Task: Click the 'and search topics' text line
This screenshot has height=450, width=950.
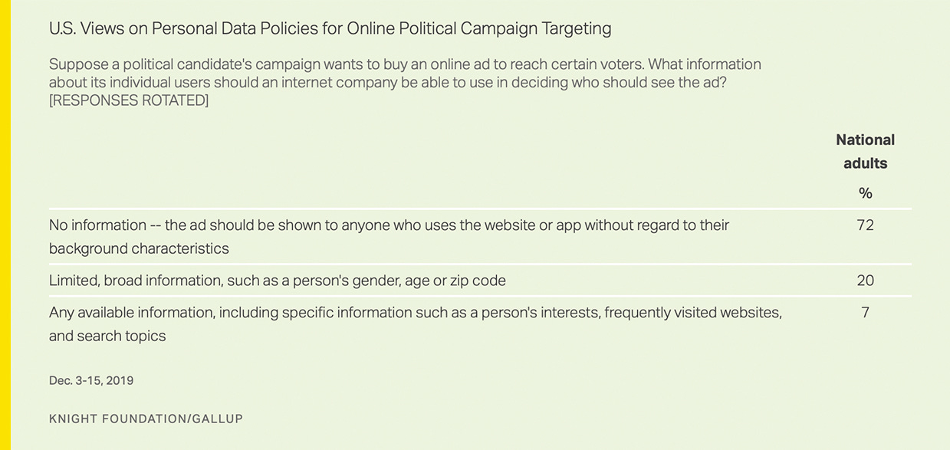Action: 107,336
